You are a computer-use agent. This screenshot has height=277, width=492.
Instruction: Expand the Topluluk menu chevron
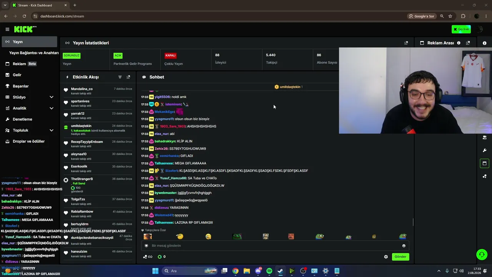coord(52,130)
